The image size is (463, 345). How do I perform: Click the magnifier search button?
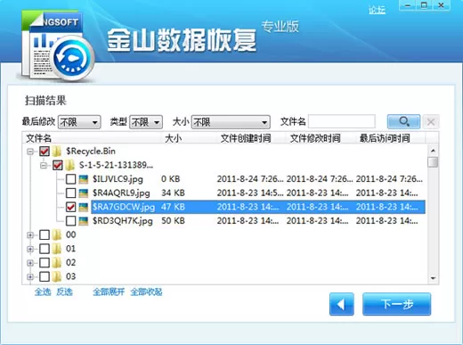403,122
